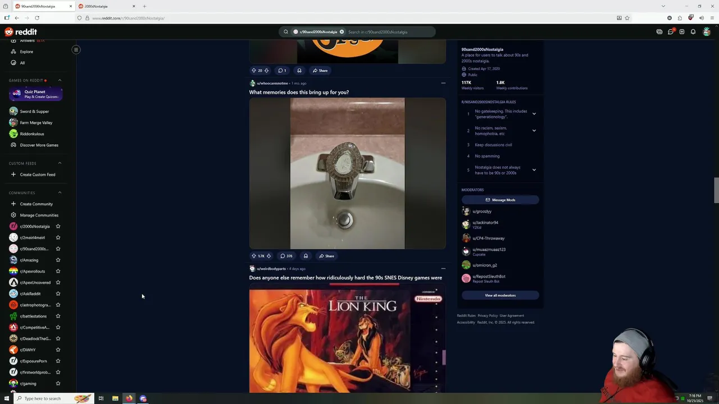The height and width of the screenshot is (404, 719).
Task: Open the Privacy Policy link
Action: pos(488,315)
